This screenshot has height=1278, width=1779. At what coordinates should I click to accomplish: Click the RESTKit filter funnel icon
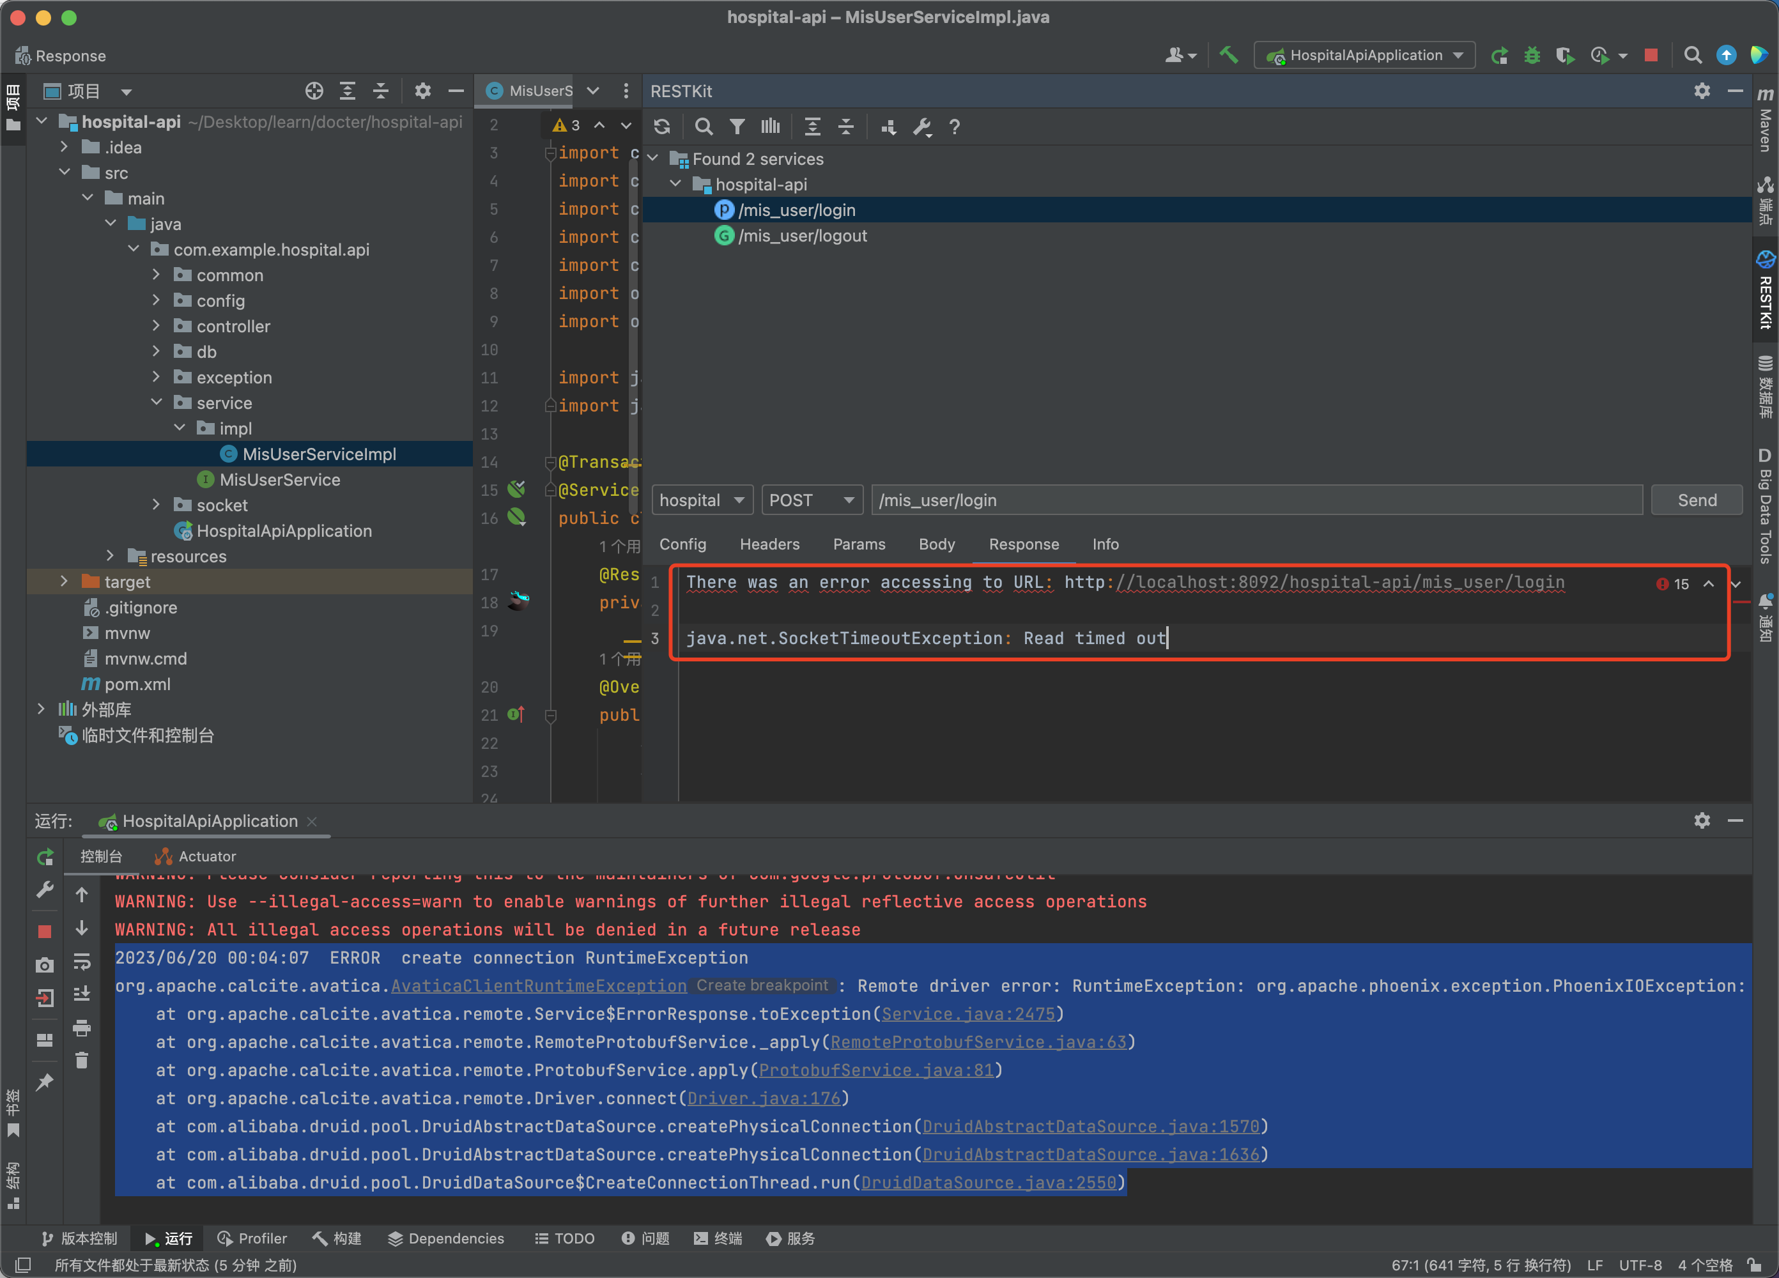pyautogui.click(x=737, y=127)
